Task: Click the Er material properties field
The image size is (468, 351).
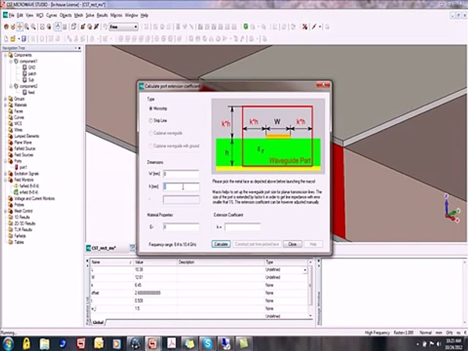Action: point(181,227)
